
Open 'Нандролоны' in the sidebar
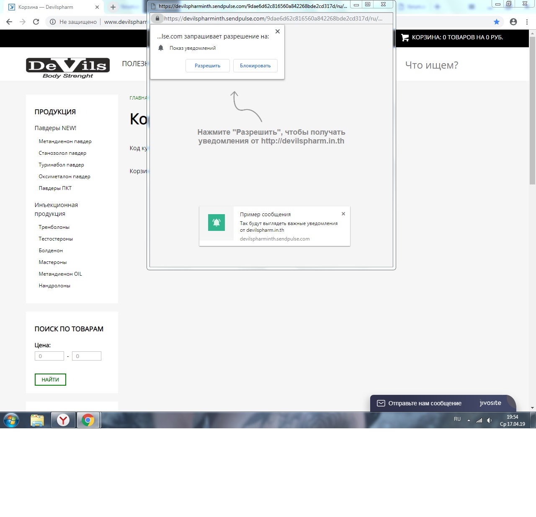(x=54, y=286)
